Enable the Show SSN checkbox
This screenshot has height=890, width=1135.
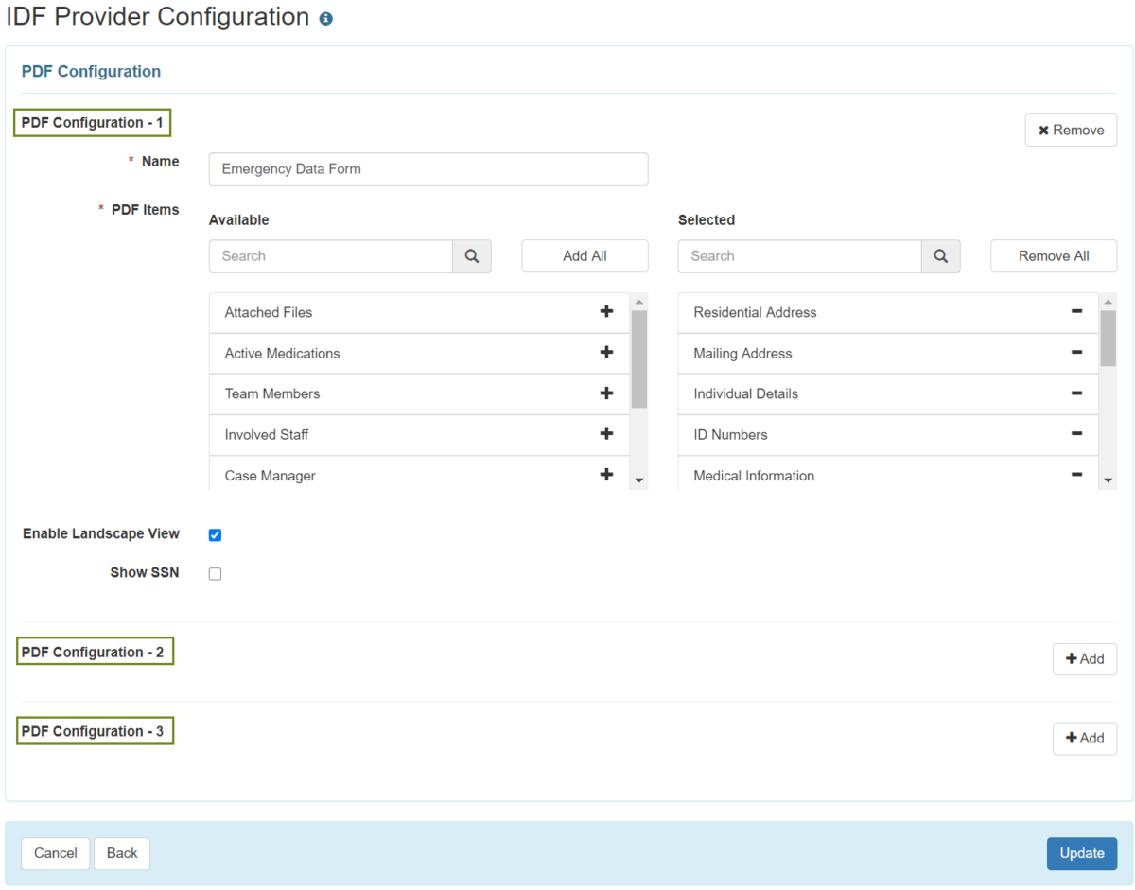215,573
